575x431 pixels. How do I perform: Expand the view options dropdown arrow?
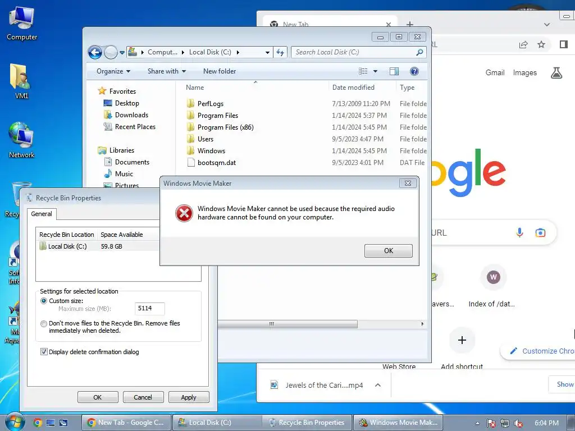375,71
